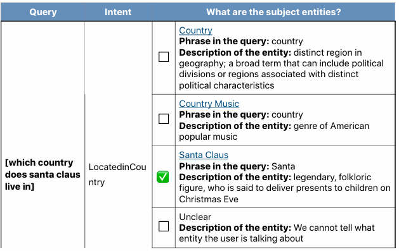Click the subject entities column header
The image size is (399, 251).
coord(273,12)
